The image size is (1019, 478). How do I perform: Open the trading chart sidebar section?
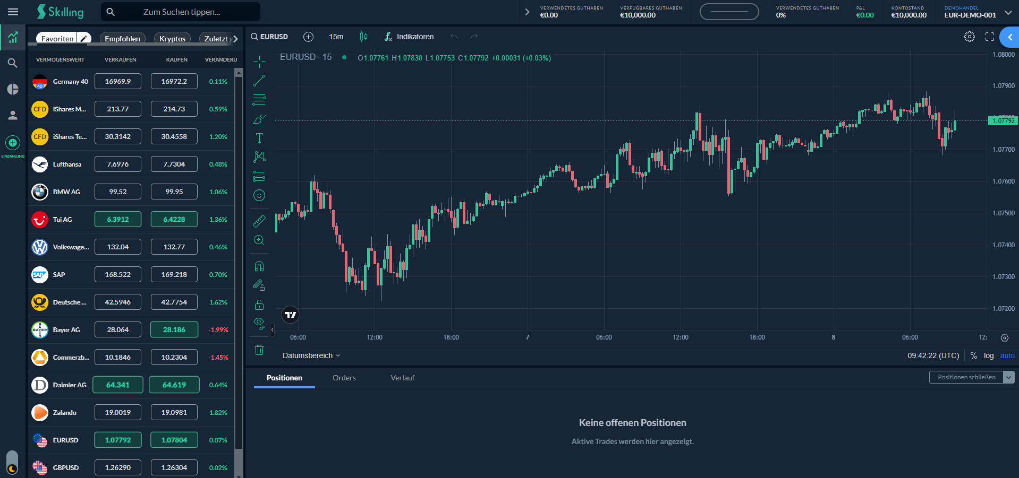tap(13, 37)
